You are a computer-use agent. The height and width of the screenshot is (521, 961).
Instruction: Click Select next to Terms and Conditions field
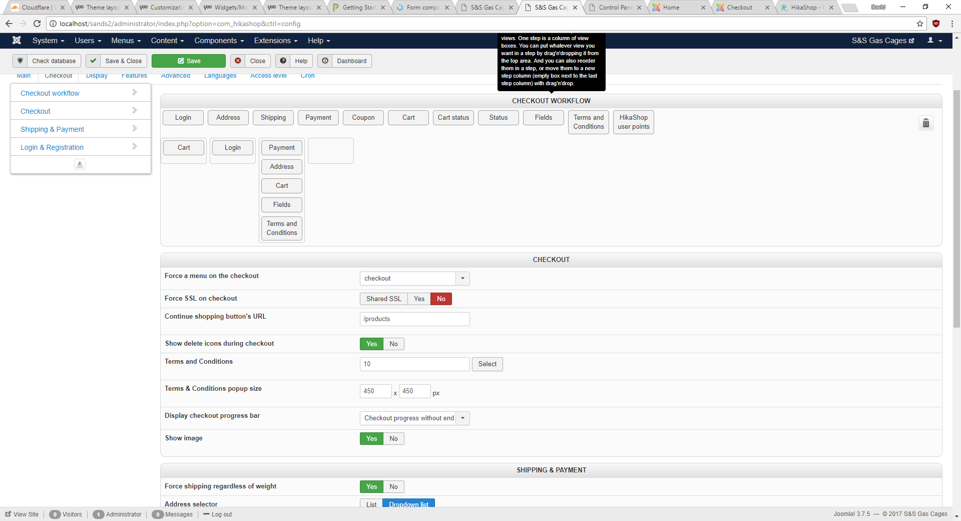(x=488, y=364)
